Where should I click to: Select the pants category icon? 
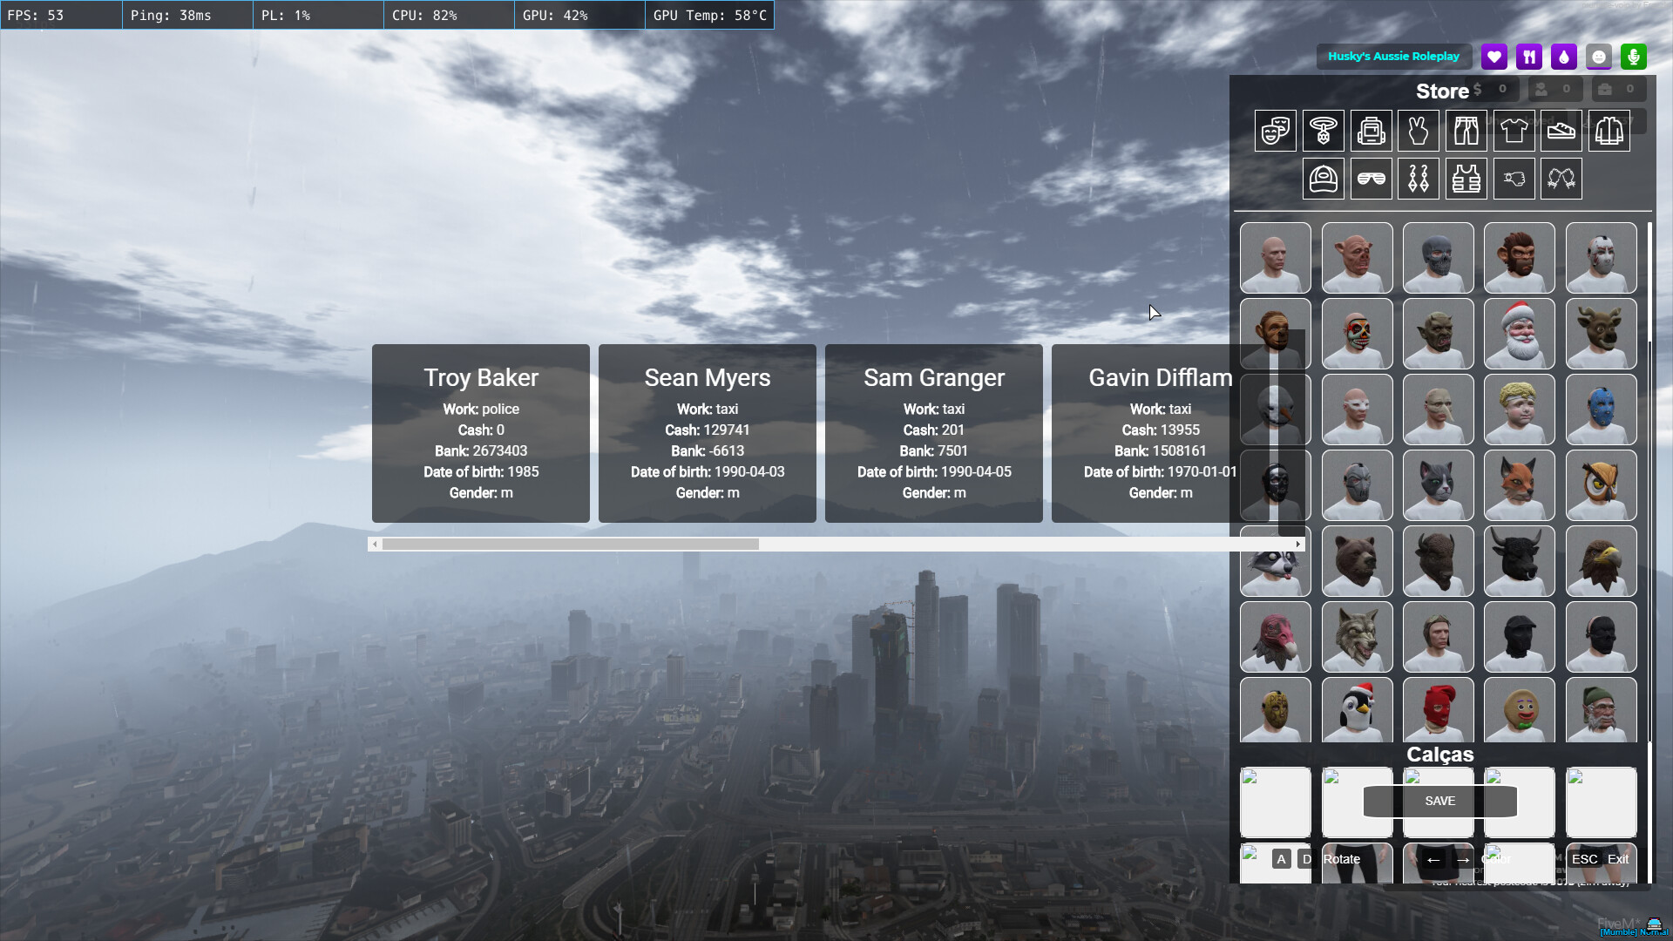click(x=1466, y=131)
